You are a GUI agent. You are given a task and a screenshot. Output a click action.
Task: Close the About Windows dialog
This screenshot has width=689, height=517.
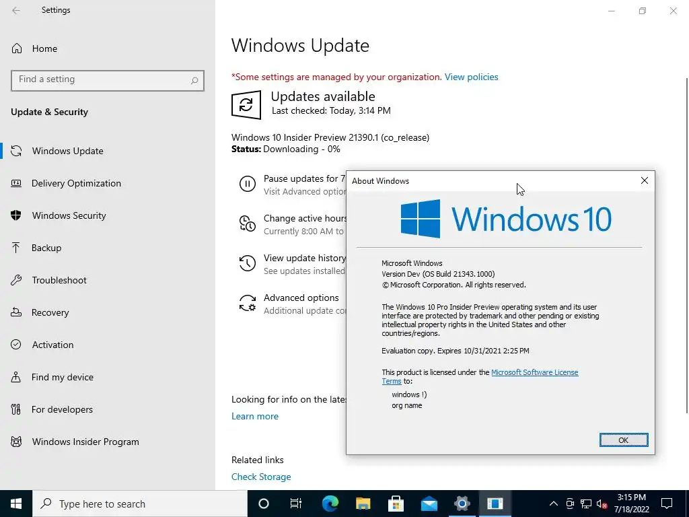(x=644, y=180)
